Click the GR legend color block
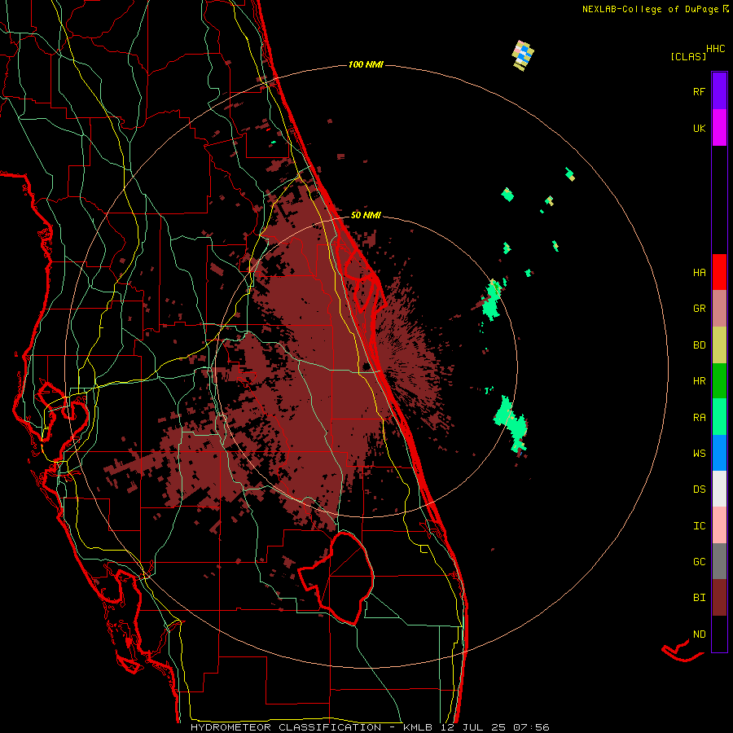The image size is (733, 733). click(719, 309)
